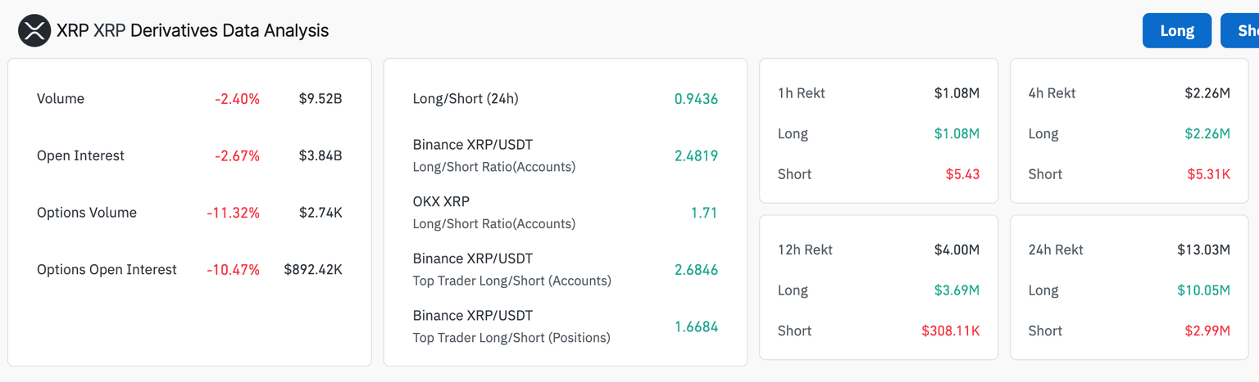Select the Options Volume row label

pos(87,213)
